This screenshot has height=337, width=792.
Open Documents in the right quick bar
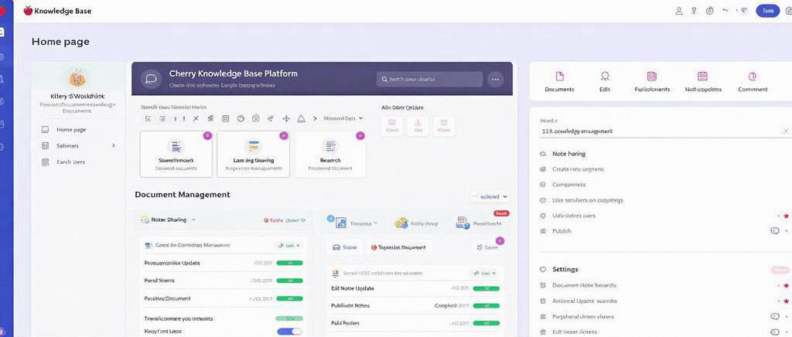[x=559, y=82]
